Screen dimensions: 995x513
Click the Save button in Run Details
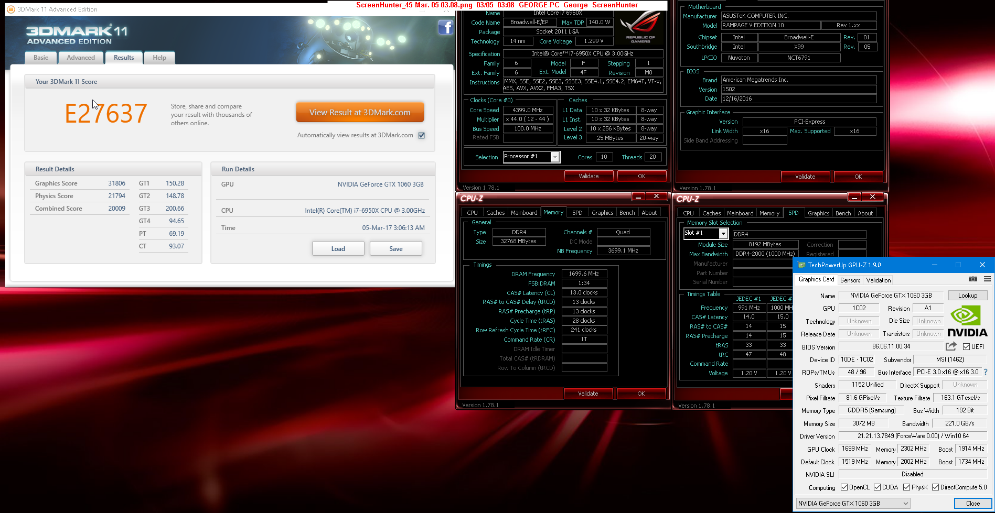(x=396, y=248)
